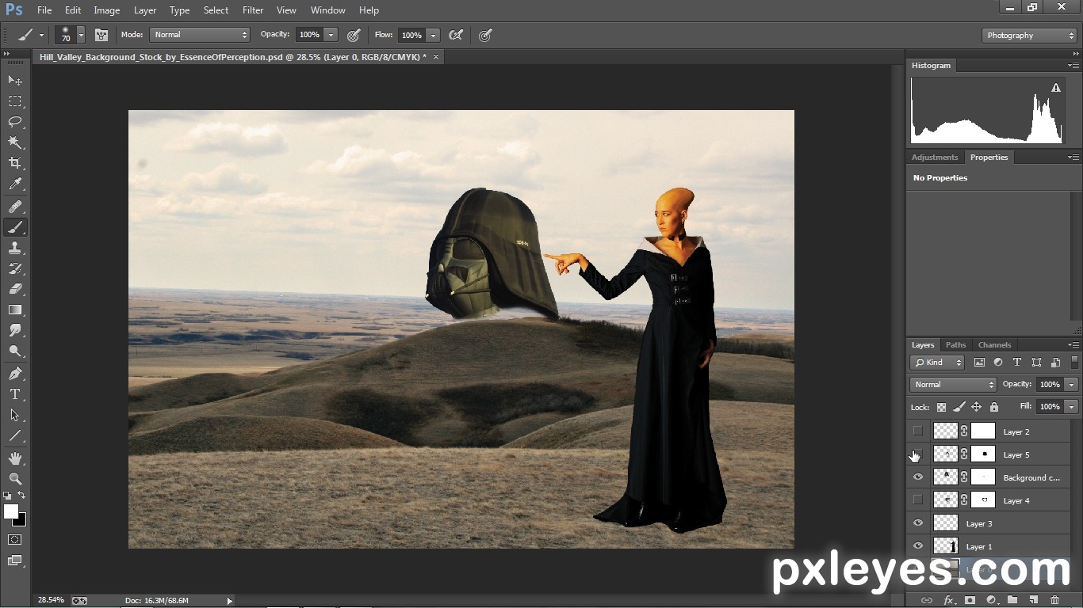Toggle lock all padlock icon
The image size is (1083, 608).
click(993, 407)
